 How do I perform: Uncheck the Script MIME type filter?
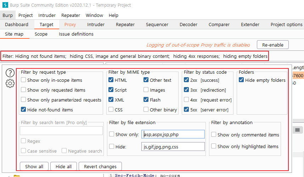point(111,90)
